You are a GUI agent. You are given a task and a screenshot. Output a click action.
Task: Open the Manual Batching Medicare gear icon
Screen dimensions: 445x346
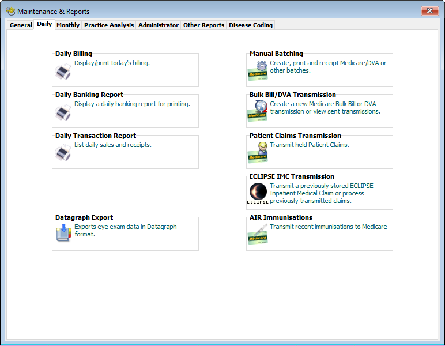tap(258, 70)
